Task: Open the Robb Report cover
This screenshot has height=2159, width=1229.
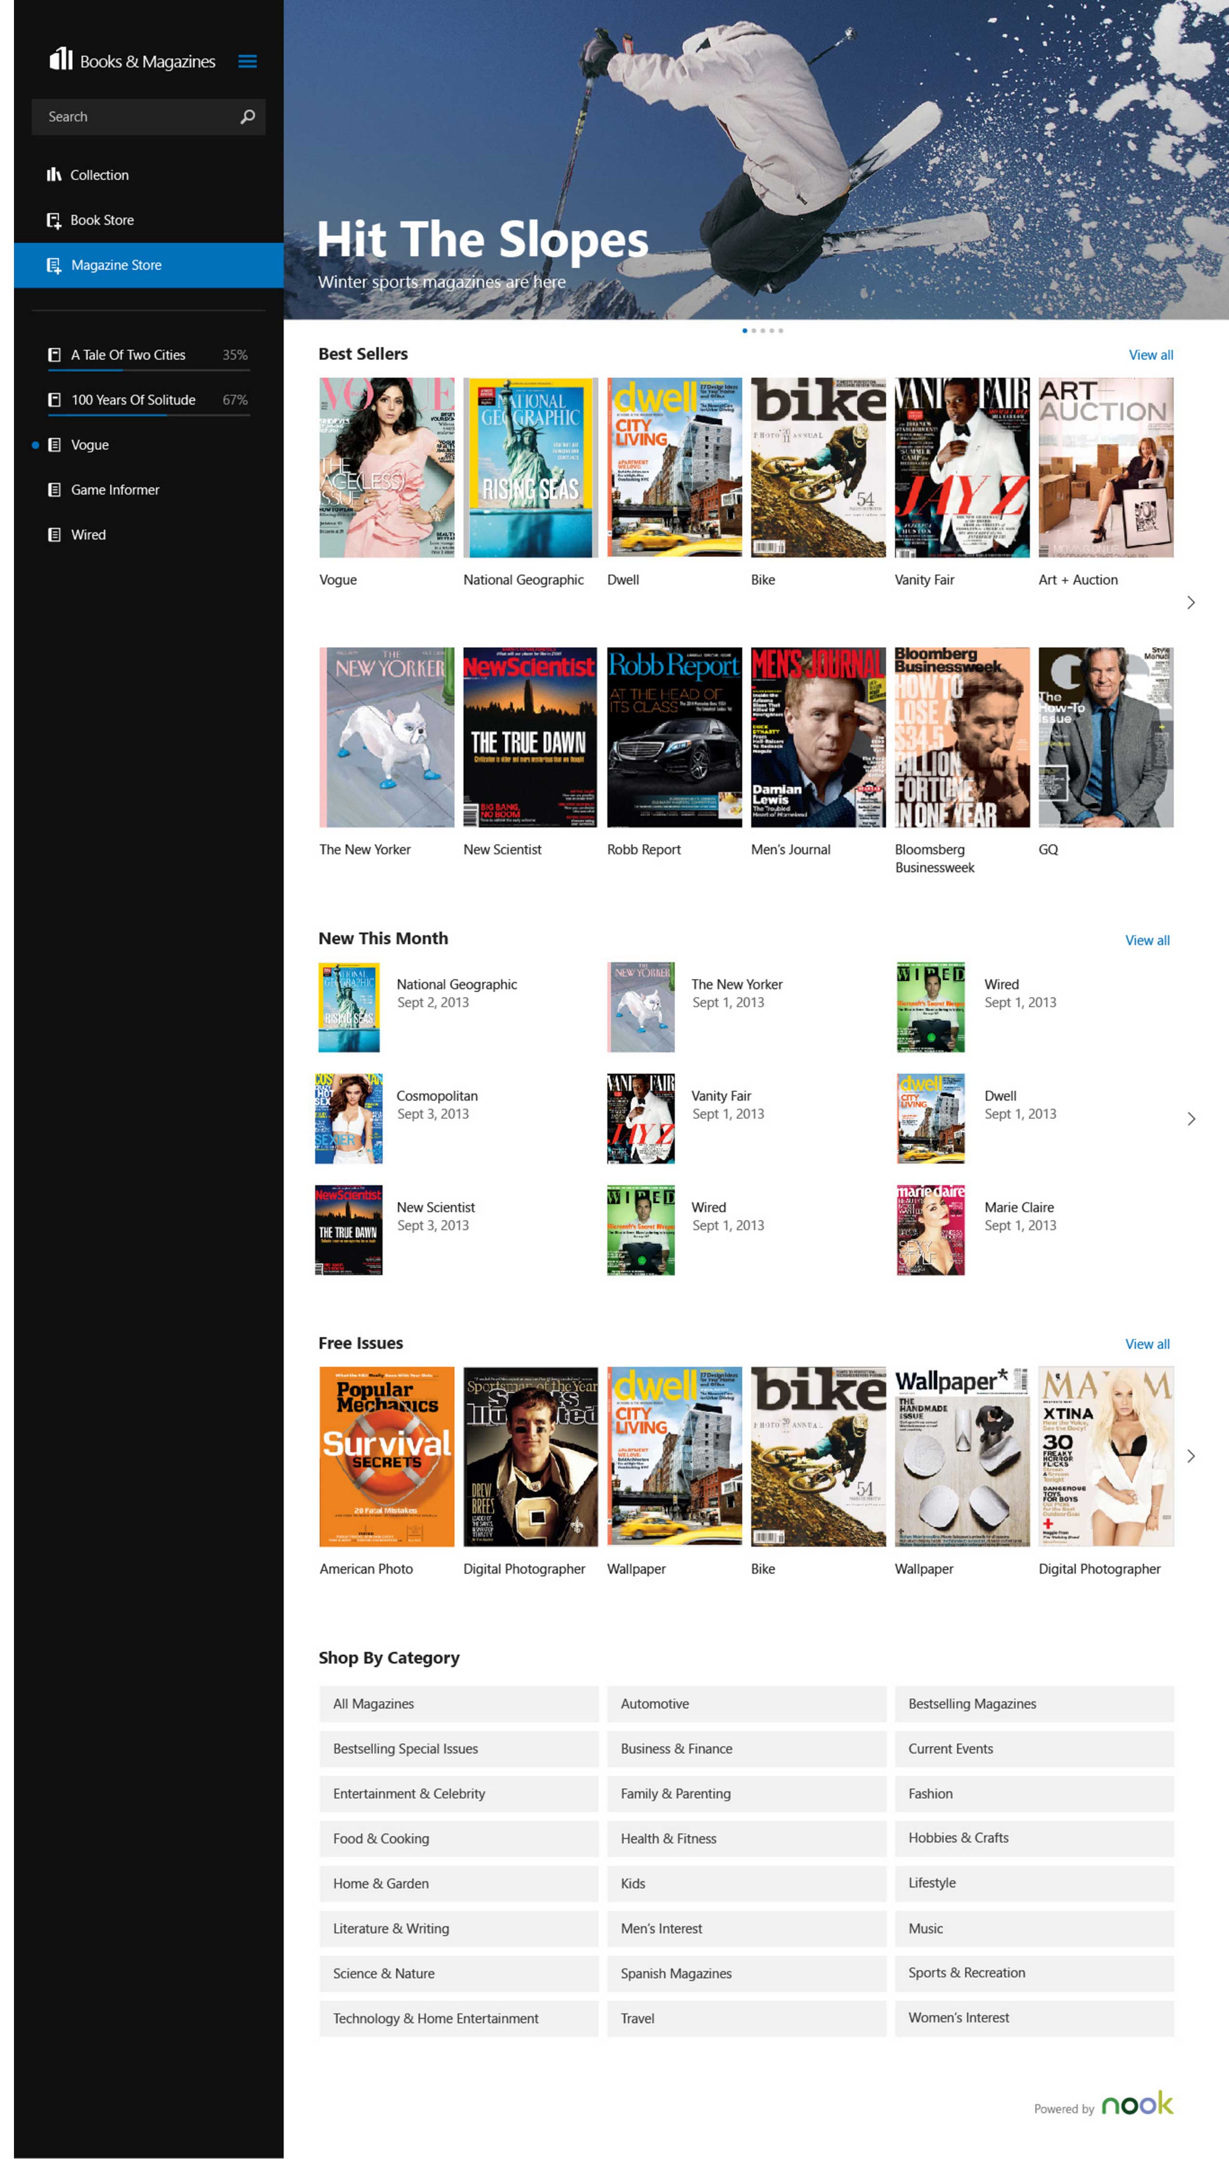Action: coord(674,737)
